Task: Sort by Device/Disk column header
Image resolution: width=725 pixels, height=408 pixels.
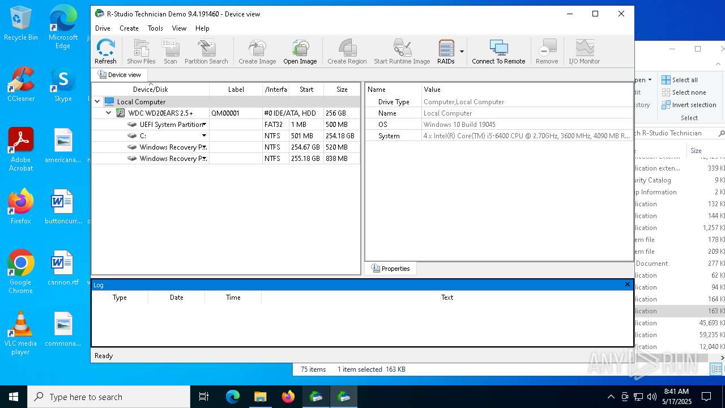Action: coord(151,90)
